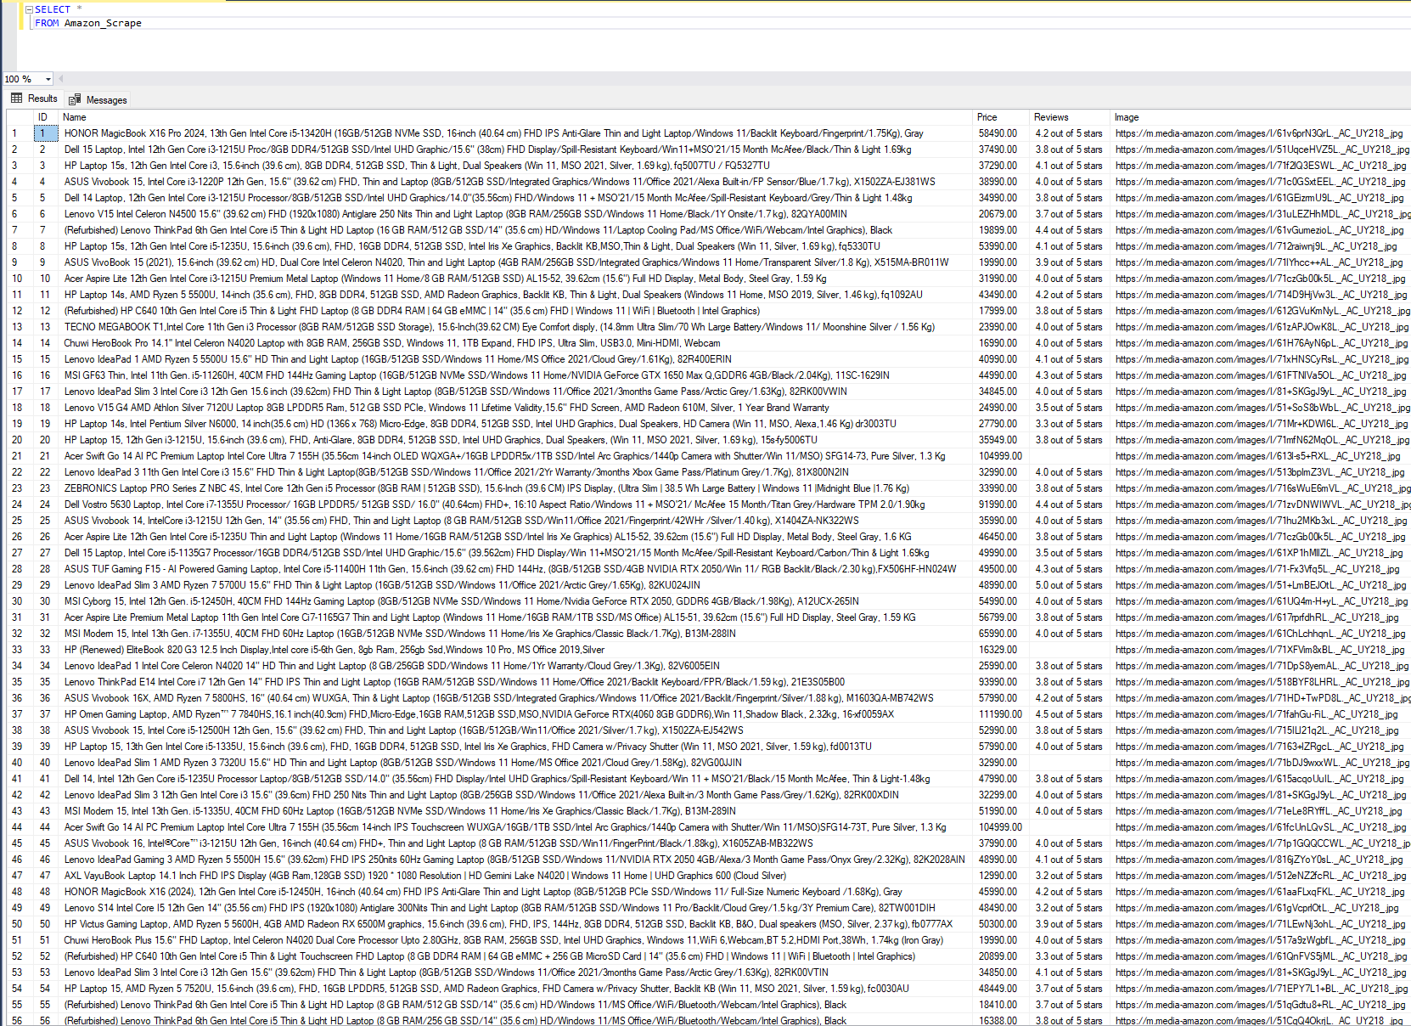Switch to the Messages tab
Viewport: 1411px width, 1026px height.
98,99
